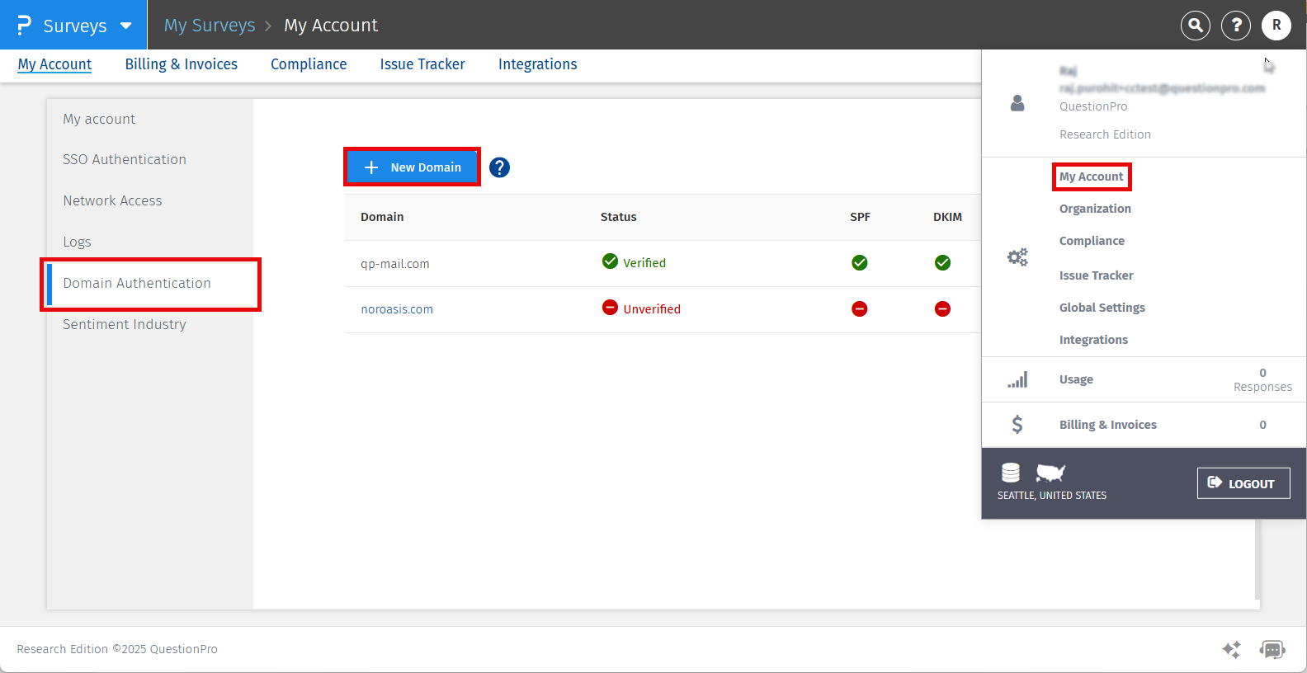Image resolution: width=1307 pixels, height=673 pixels.
Task: Open the chat bubble icon in footer
Action: 1272,649
